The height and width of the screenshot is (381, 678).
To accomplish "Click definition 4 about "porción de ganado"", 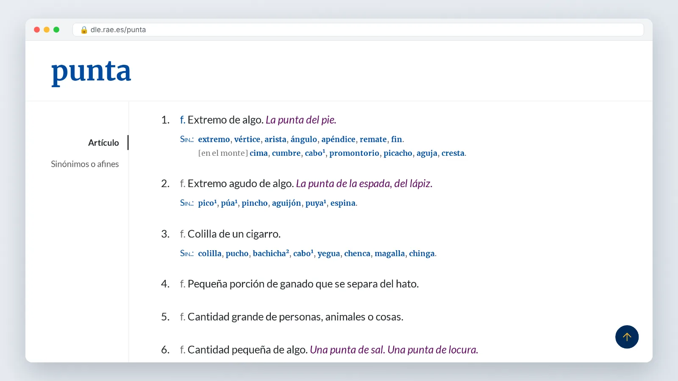I will tap(303, 284).
